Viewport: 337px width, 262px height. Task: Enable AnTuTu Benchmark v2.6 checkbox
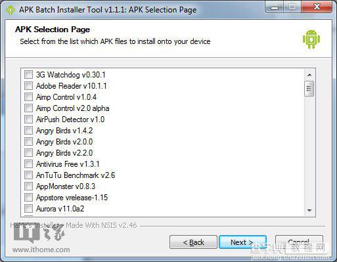pos(28,175)
